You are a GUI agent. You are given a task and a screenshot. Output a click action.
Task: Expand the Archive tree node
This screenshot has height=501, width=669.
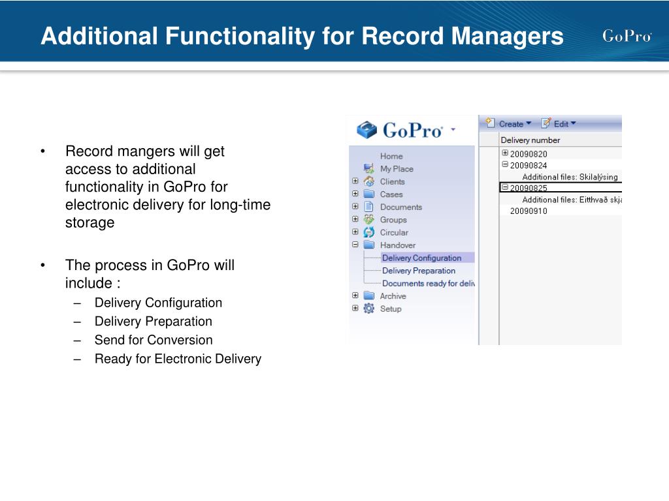tap(355, 296)
